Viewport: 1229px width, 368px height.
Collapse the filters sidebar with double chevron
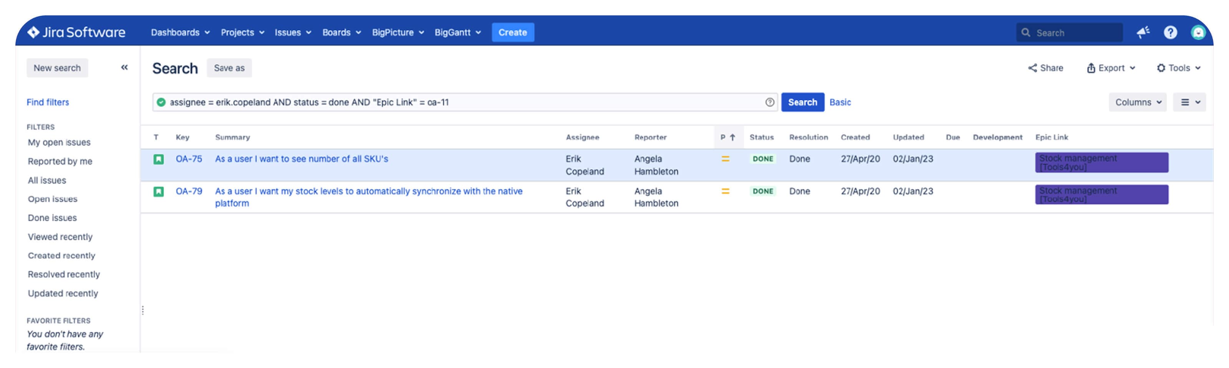tap(124, 67)
